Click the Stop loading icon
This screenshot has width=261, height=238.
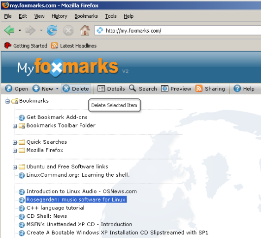(68, 31)
